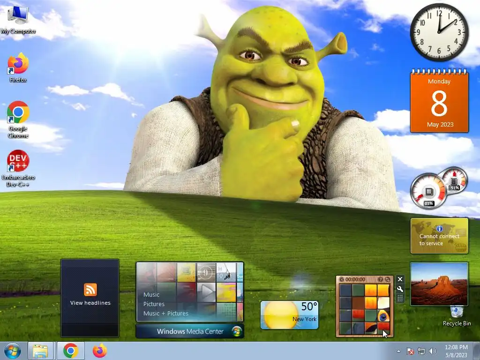This screenshot has height=360, width=480.
Task: Select the Firefox desktop shortcut
Action: pyautogui.click(x=18, y=67)
